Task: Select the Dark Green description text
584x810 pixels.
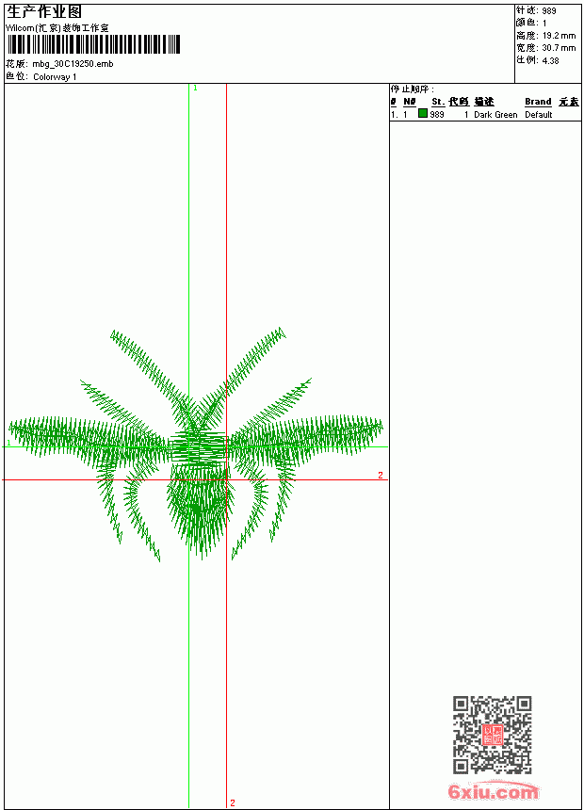Action: pyautogui.click(x=495, y=115)
